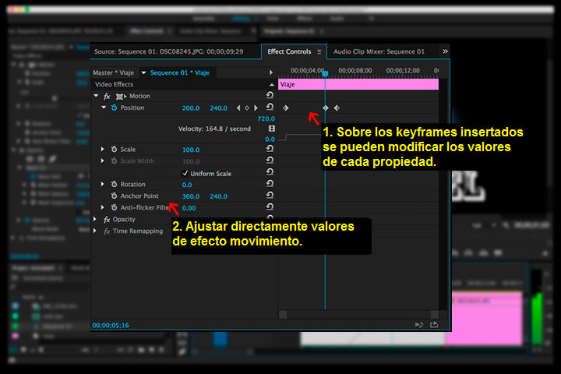Toggle the Scale Width stopwatch
Image resolution: width=561 pixels, height=374 pixels.
(114, 161)
